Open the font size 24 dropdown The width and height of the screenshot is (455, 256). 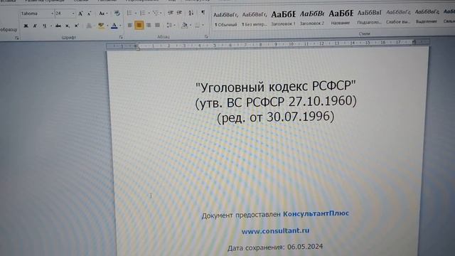tap(73, 14)
